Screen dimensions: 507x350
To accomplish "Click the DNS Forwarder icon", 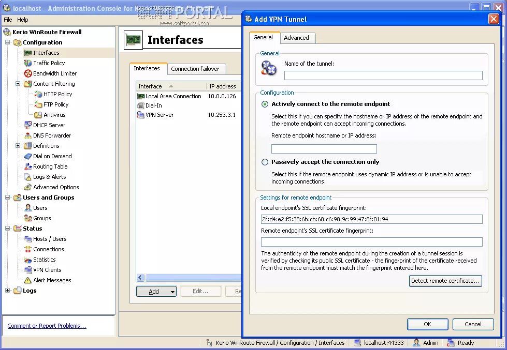I will point(28,135).
